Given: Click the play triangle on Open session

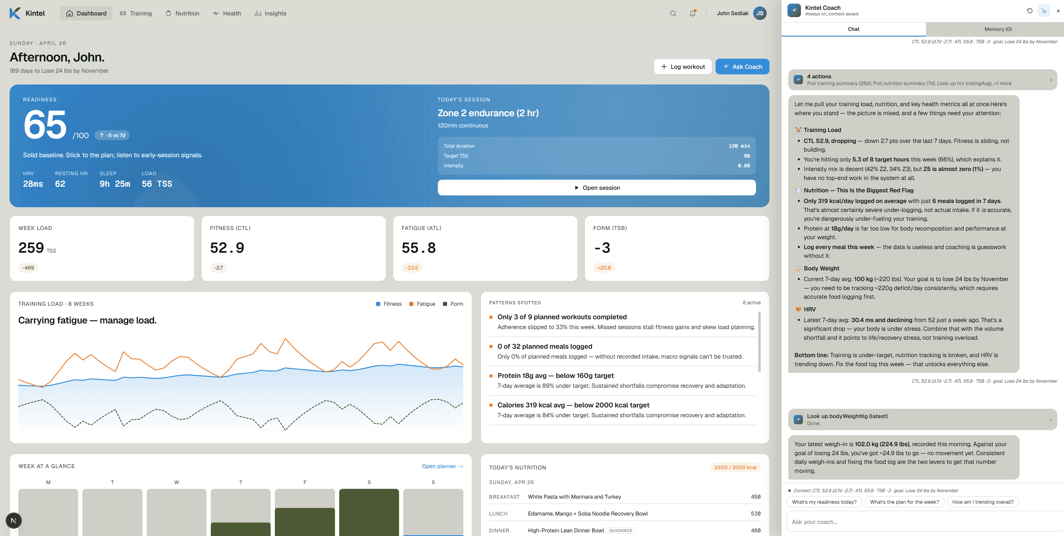Looking at the screenshot, I should (x=577, y=188).
